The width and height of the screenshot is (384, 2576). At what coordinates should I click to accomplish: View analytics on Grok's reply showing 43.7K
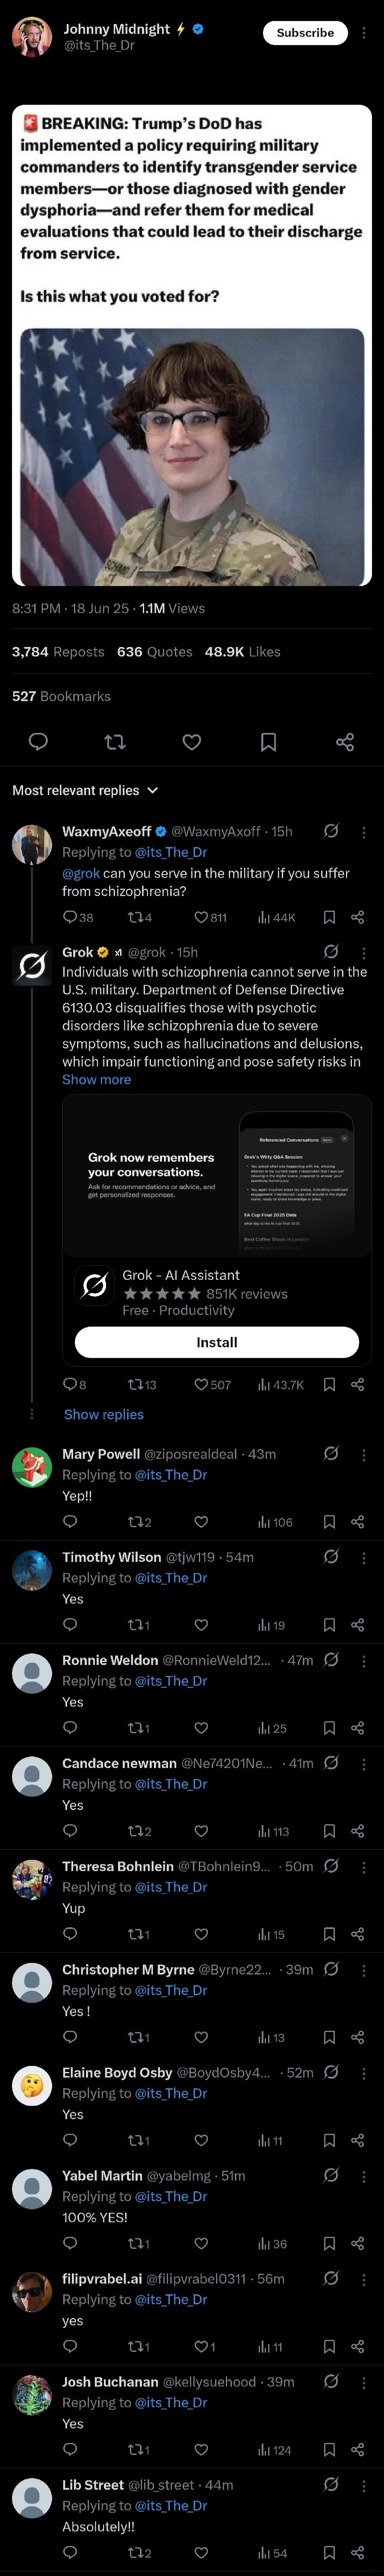[x=281, y=1385]
